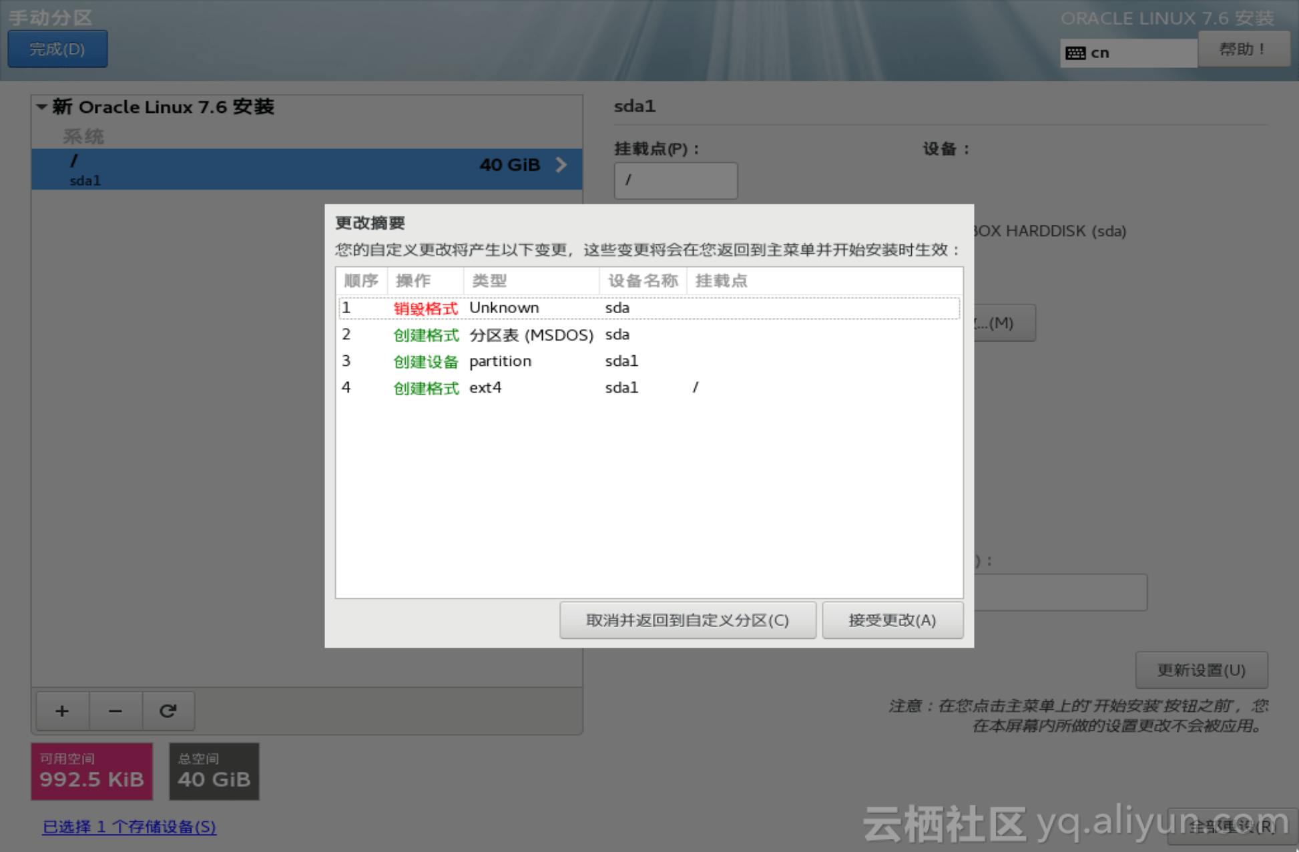Click the Update Settings button

coord(1200,670)
